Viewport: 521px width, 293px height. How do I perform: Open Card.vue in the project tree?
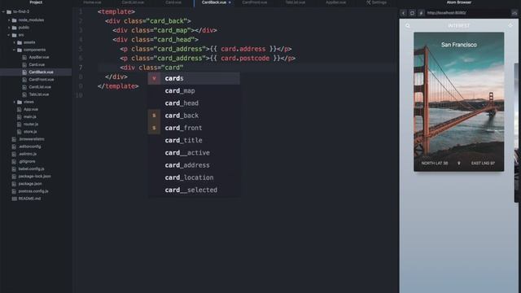[37, 65]
